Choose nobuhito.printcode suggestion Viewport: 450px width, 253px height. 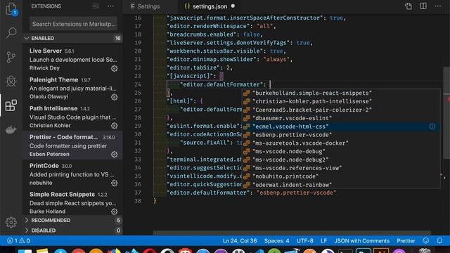pos(341,176)
